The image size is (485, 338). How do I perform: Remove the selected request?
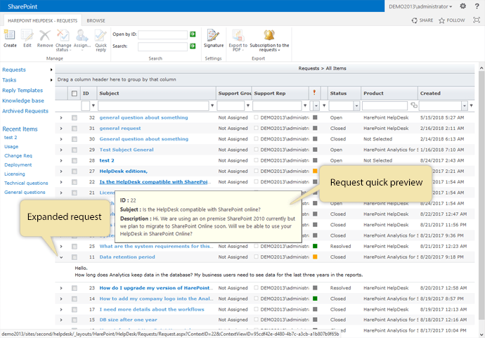pos(45,39)
